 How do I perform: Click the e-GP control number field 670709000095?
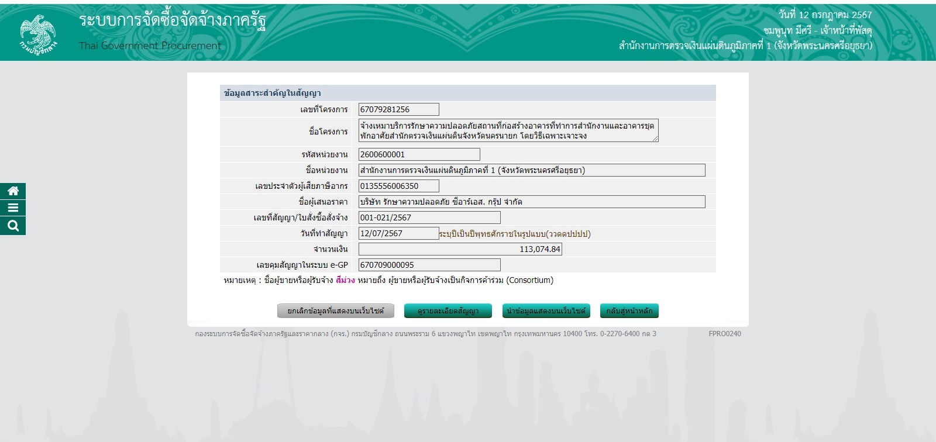(x=429, y=265)
